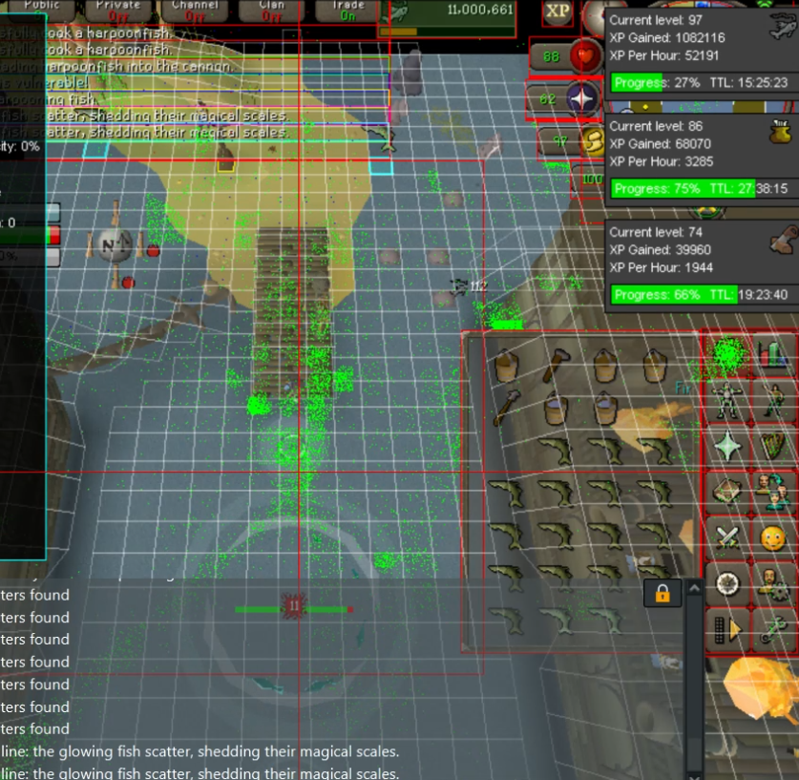Click the Private chat filter tab
The image size is (799, 780).
[119, 10]
